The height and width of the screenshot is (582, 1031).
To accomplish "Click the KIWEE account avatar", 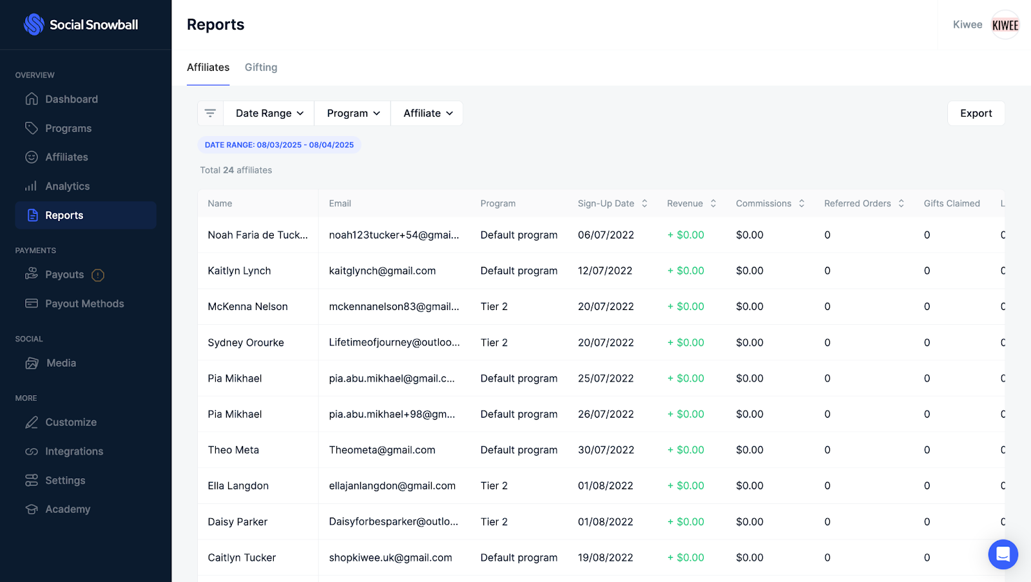I will pyautogui.click(x=1005, y=24).
